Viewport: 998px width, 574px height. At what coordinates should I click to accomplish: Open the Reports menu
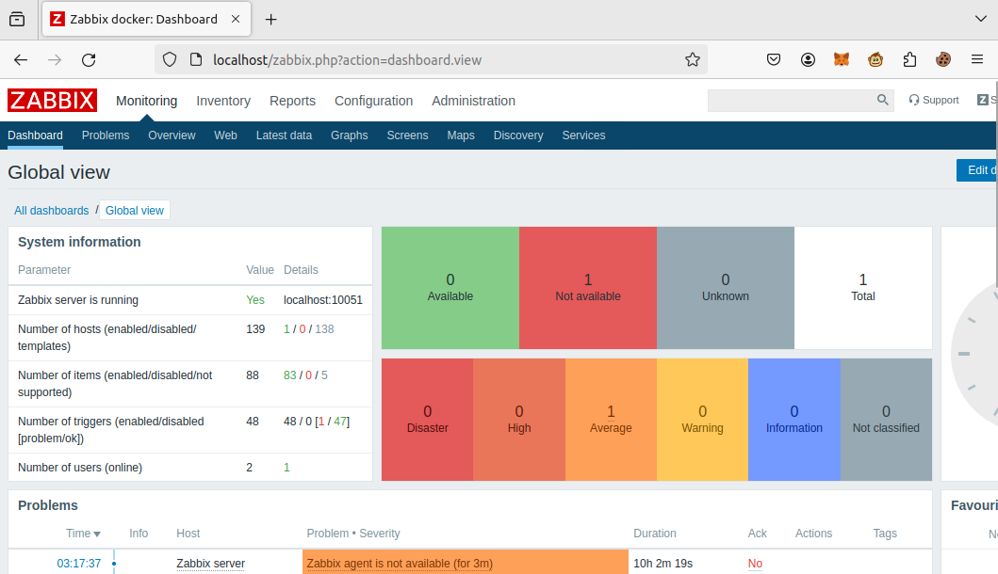pyautogui.click(x=292, y=101)
